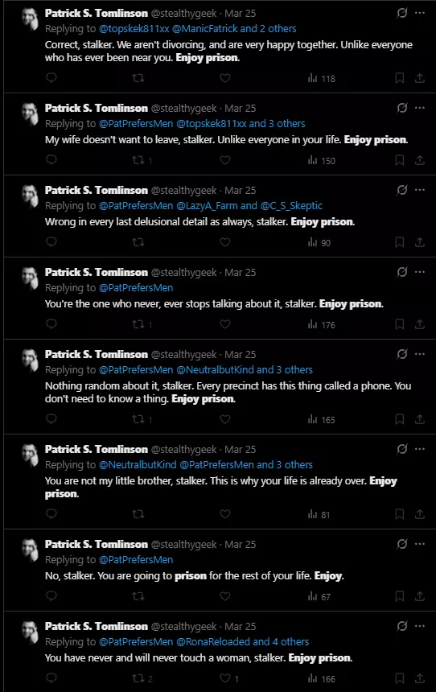The width and height of the screenshot is (436, 692).
Task: Like the tweet that already has 1 like
Action: click(225, 678)
